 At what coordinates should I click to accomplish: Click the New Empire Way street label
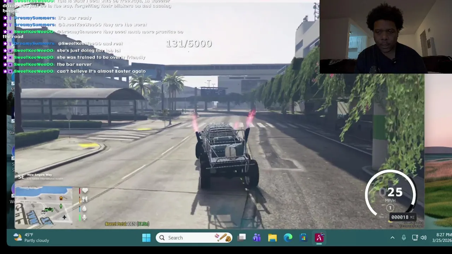(40, 175)
